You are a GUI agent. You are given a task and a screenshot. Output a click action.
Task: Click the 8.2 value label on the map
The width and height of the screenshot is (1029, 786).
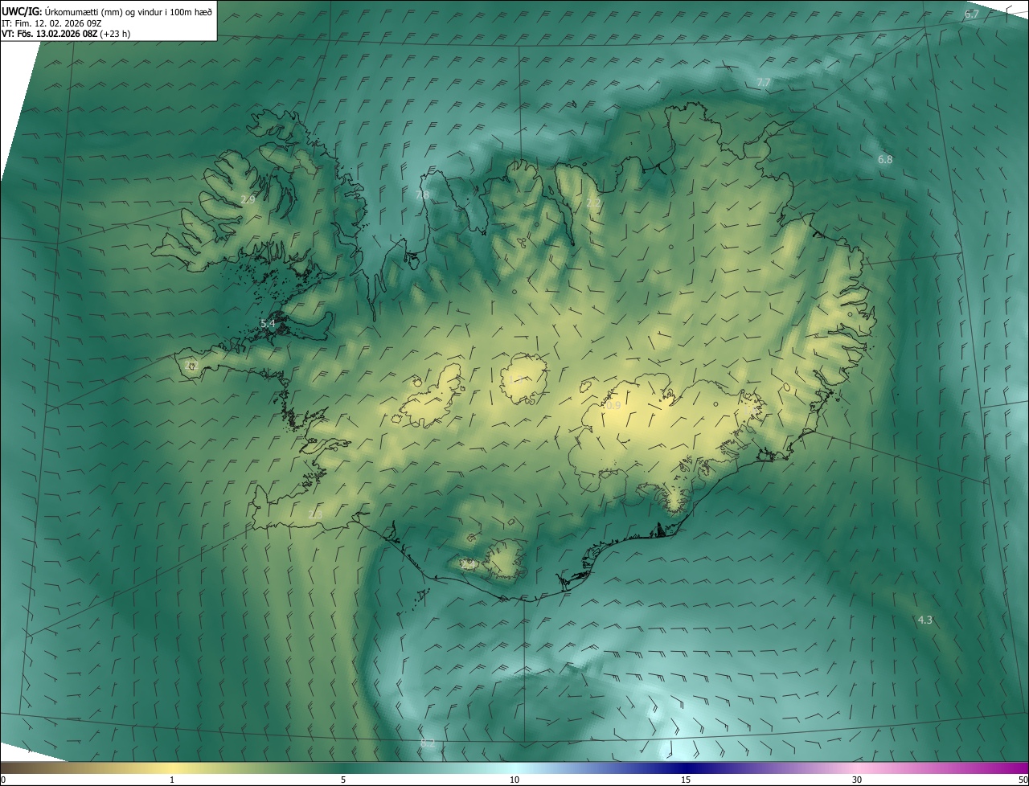pos(428,743)
